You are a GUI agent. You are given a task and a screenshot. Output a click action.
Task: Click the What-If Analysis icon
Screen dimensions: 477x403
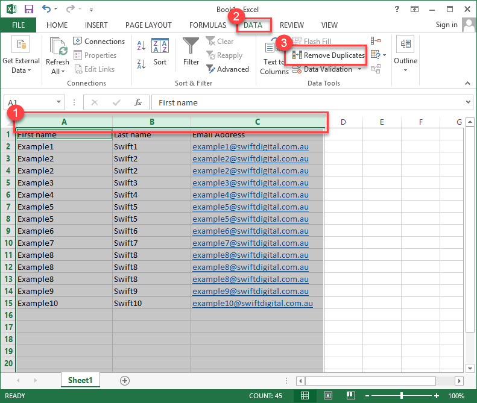[376, 55]
